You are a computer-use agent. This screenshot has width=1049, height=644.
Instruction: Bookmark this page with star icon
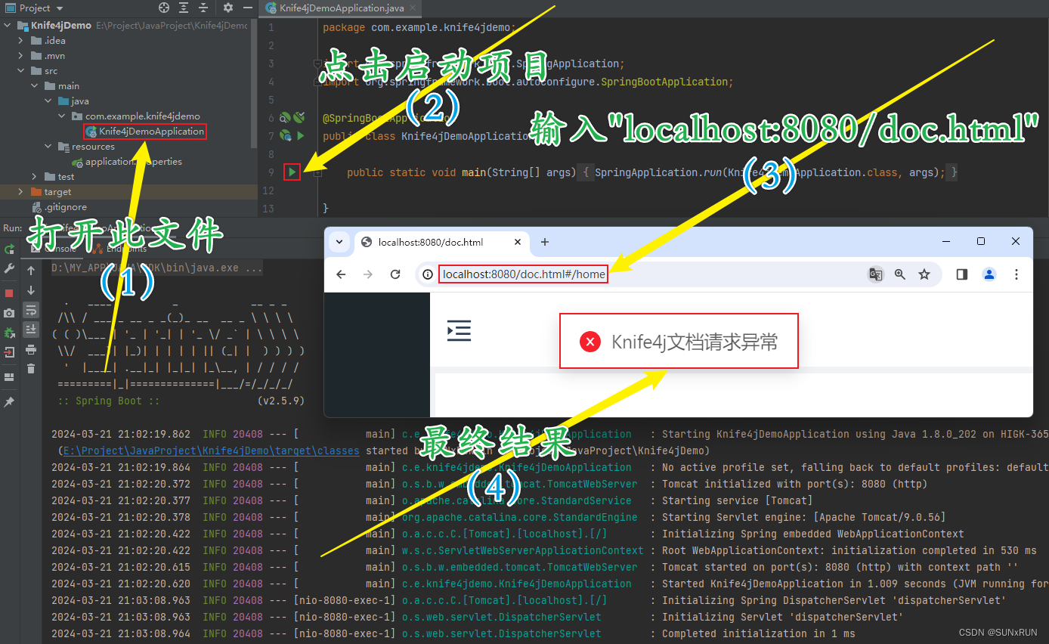tap(924, 274)
